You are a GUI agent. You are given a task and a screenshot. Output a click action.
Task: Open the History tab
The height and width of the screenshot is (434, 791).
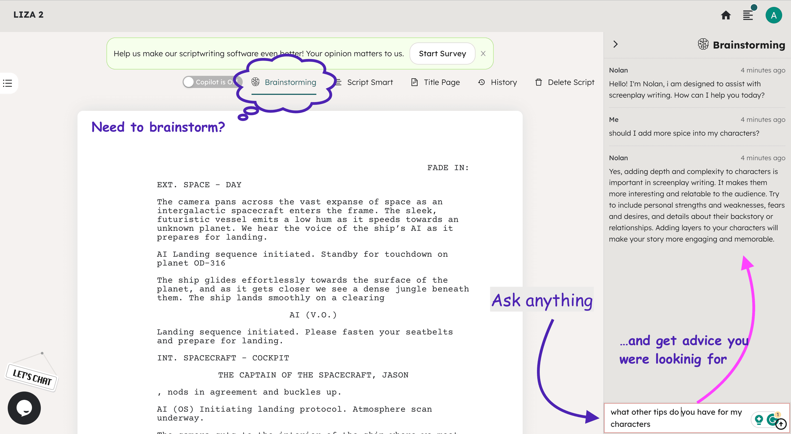click(504, 82)
